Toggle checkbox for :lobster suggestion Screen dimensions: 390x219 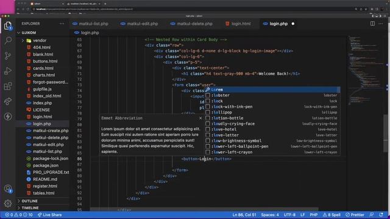[x=208, y=96]
